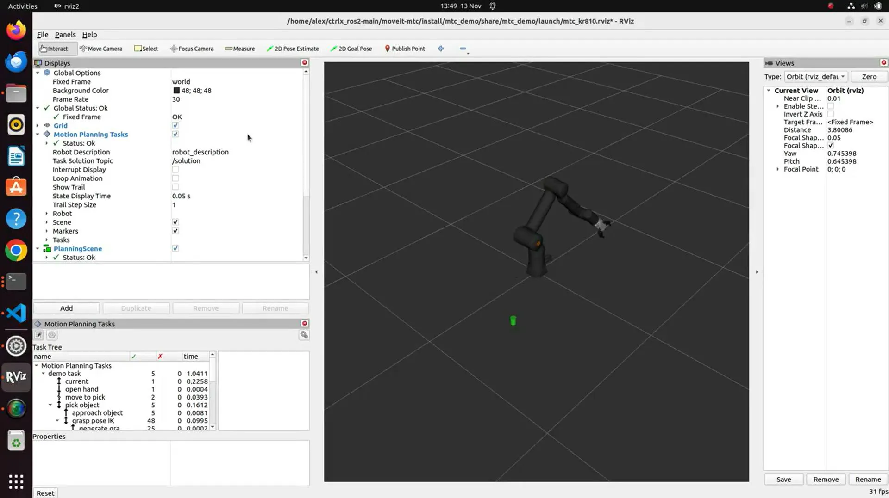The height and width of the screenshot is (498, 889).
Task: Save the current view
Action: point(783,480)
